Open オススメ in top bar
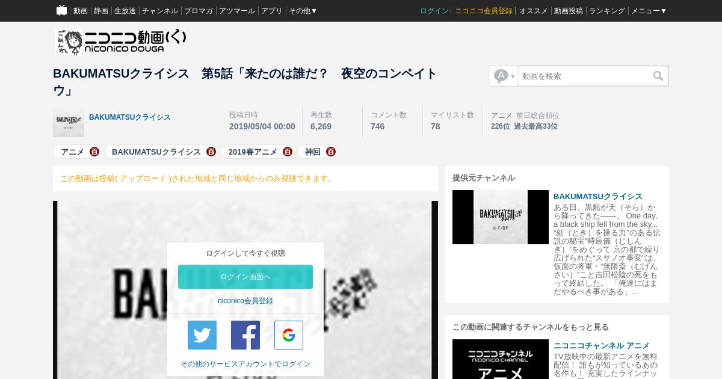 click(534, 11)
